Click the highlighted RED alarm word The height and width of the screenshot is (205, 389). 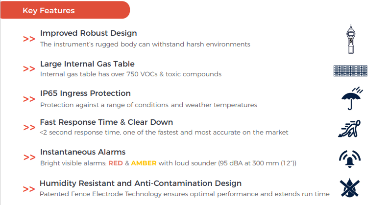point(116,163)
